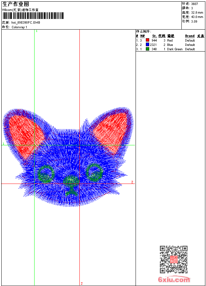Screen dimensions: 206x286
Task: Click the 描述 column header
Action: tap(171, 36)
